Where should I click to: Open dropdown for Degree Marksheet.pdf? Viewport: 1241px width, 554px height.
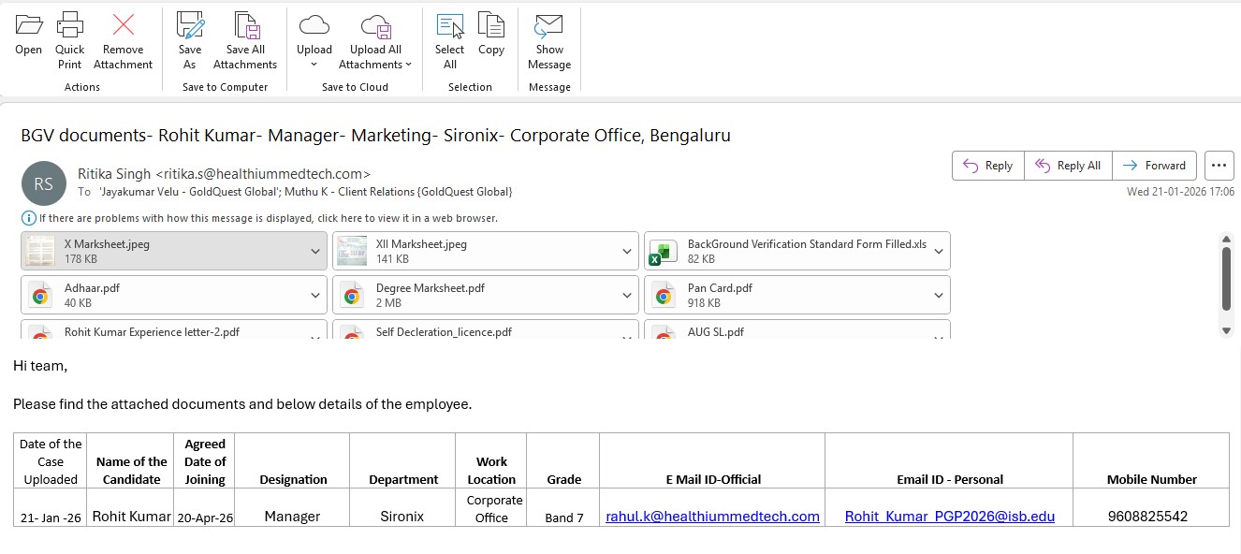pos(627,296)
